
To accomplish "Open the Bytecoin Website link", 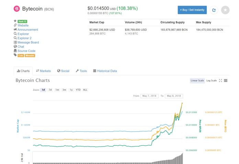I will pyautogui.click(x=23, y=25).
